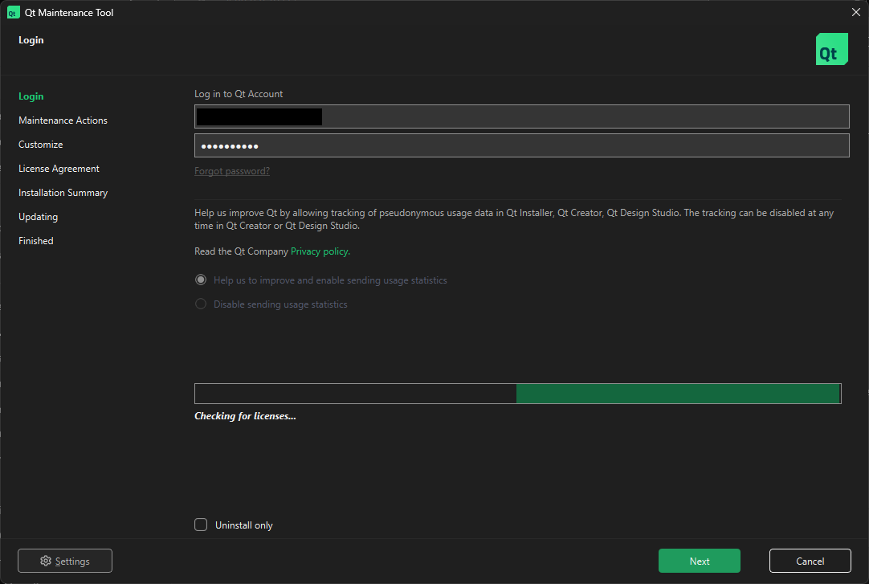Click the Finished step in sidebar
The height and width of the screenshot is (584, 869).
[x=36, y=241]
